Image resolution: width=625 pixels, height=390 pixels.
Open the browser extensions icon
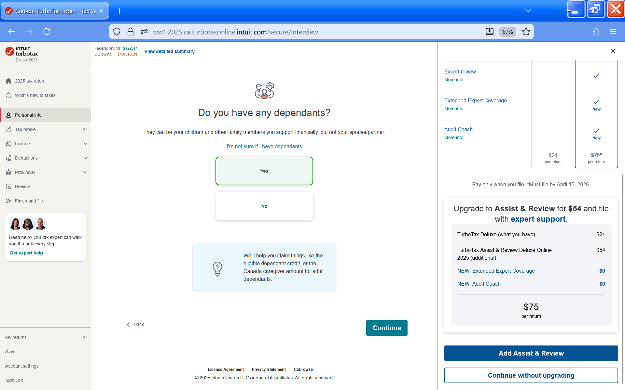coord(596,32)
